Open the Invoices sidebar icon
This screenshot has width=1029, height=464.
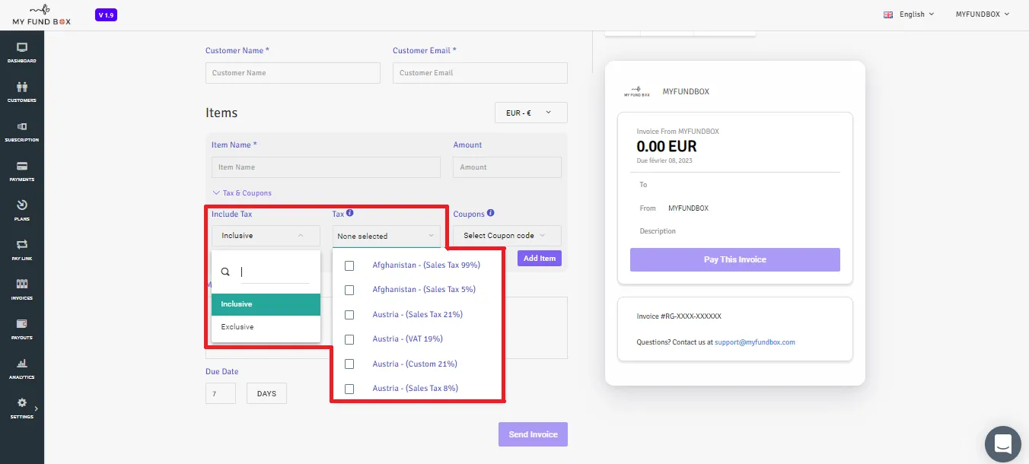[x=22, y=284]
